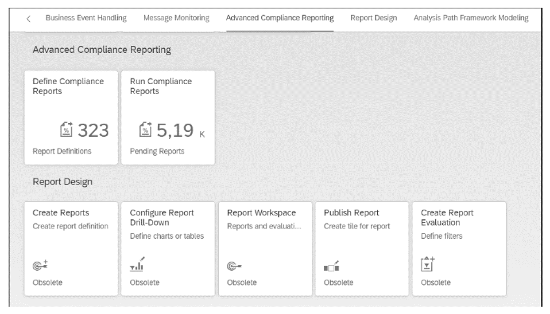
Task: Click the filter document icon on Create Report Evaluation
Action: (x=427, y=264)
